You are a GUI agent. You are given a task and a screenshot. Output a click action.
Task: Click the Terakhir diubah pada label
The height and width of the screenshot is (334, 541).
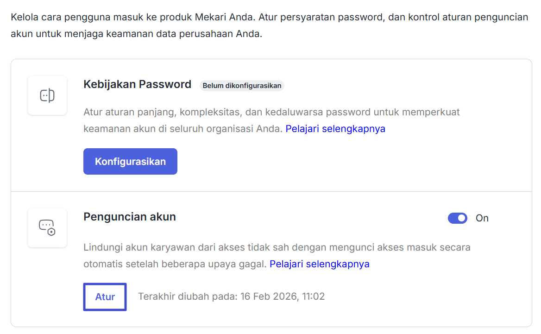188,296
